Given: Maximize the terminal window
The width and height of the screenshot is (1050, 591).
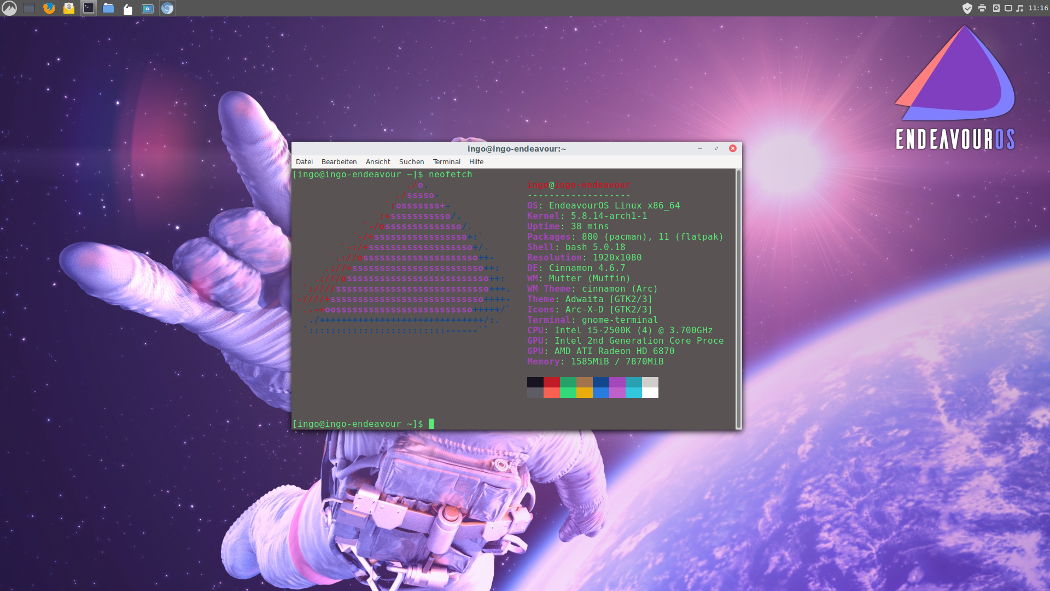Looking at the screenshot, I should point(716,148).
